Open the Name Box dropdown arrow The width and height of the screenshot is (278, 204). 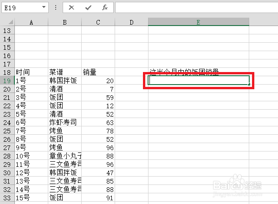[44, 7]
